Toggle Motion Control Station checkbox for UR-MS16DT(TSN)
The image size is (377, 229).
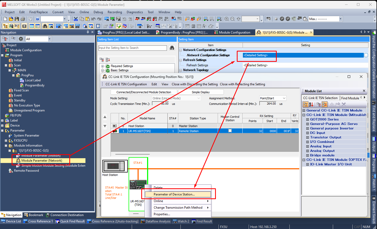(230, 131)
